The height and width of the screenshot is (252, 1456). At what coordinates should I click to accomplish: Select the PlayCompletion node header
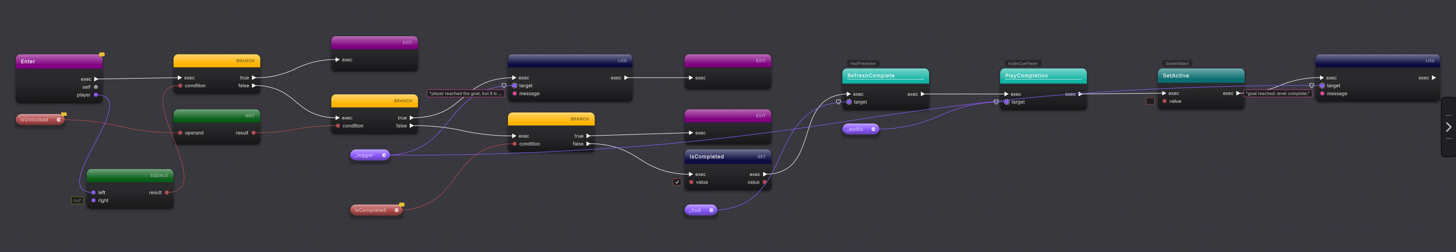(x=1043, y=76)
